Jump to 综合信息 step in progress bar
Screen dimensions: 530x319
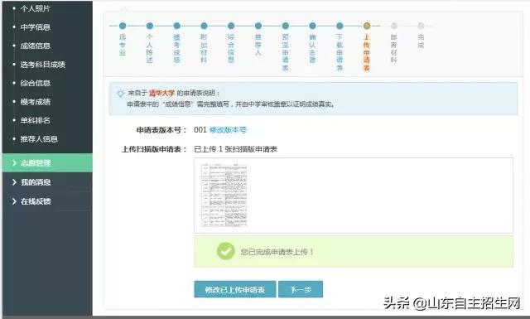231,26
